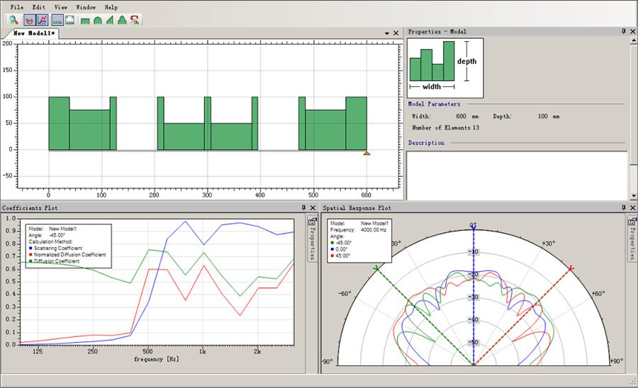Click the magnifier search icon in toolbar
The width and height of the screenshot is (638, 388).
13,20
